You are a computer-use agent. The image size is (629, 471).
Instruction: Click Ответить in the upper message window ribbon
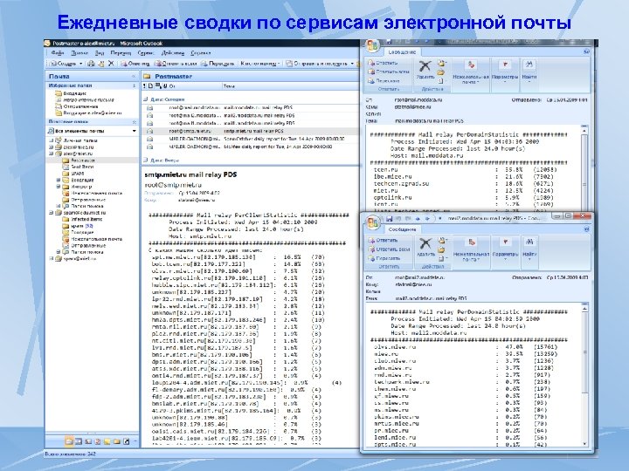pos(384,63)
